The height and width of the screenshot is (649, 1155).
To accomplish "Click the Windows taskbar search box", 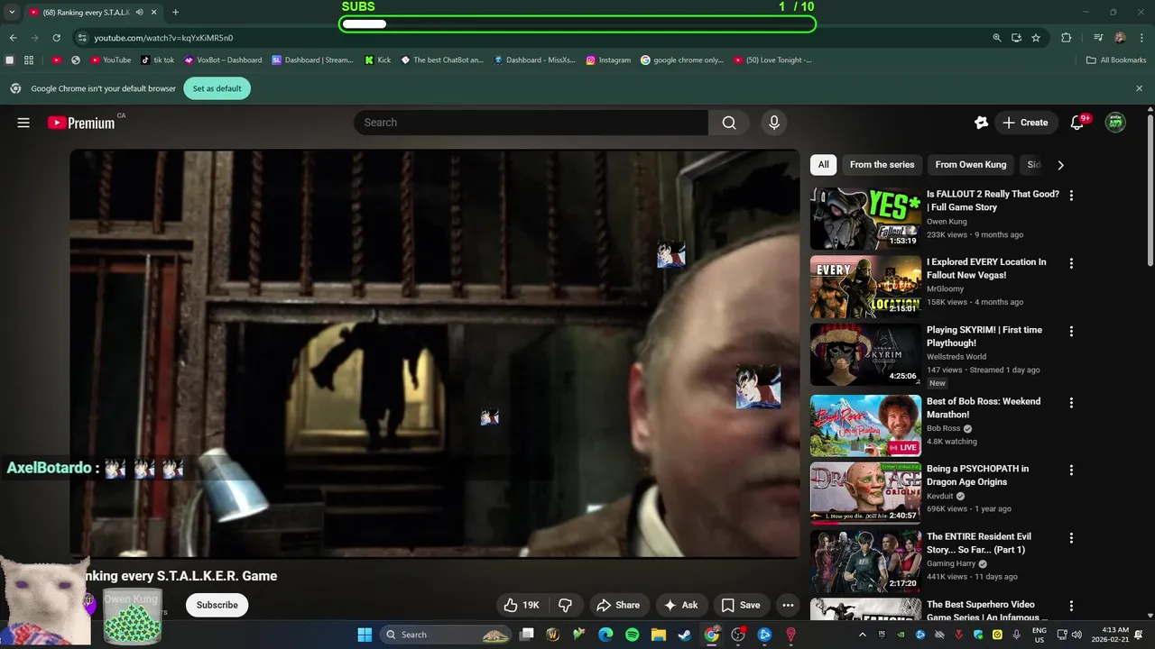I will pos(447,635).
